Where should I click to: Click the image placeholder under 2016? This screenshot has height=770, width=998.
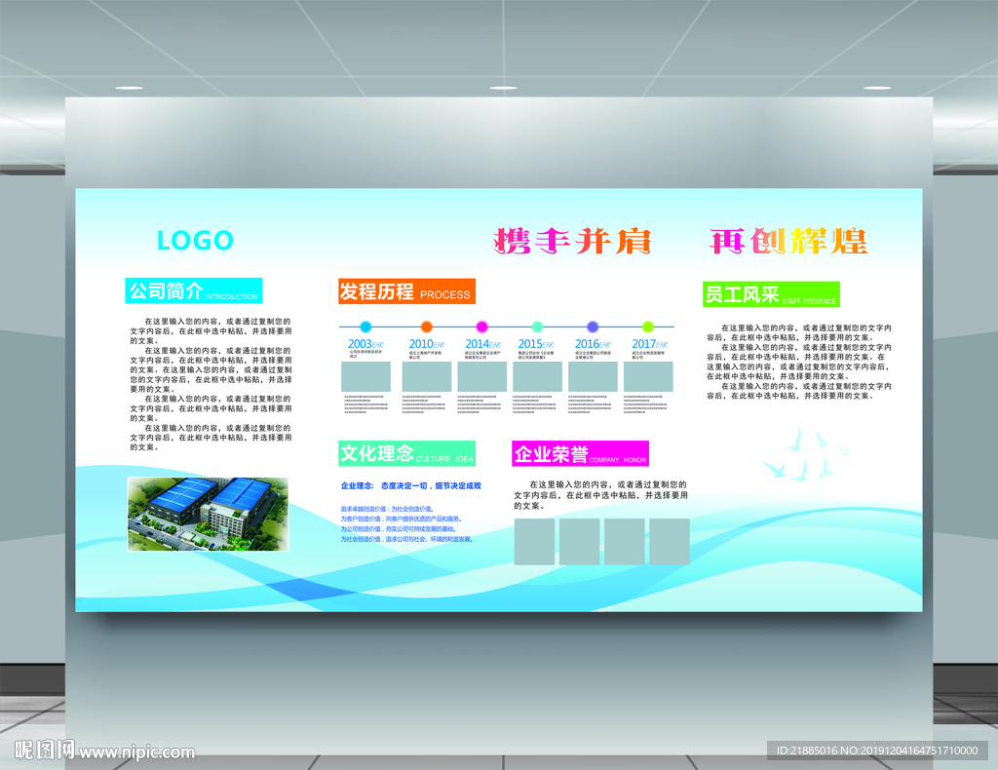[593, 377]
